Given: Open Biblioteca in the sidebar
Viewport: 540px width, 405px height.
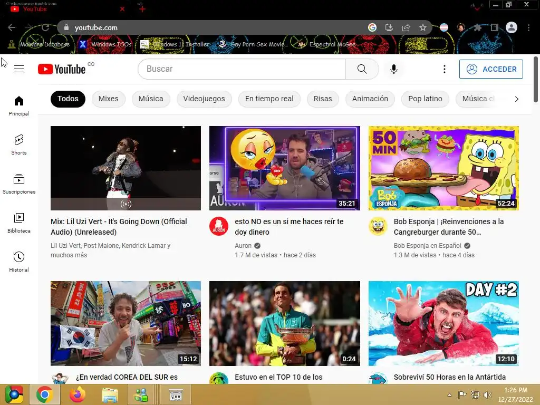Looking at the screenshot, I should pos(19,223).
